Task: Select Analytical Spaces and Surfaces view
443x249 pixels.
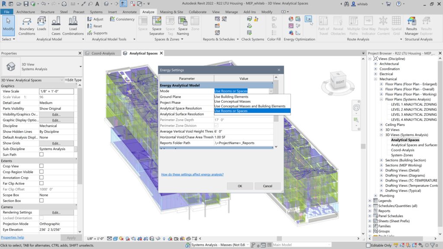Action: 414,145
